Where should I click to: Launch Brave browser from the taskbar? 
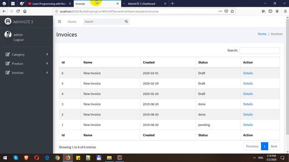(26, 158)
